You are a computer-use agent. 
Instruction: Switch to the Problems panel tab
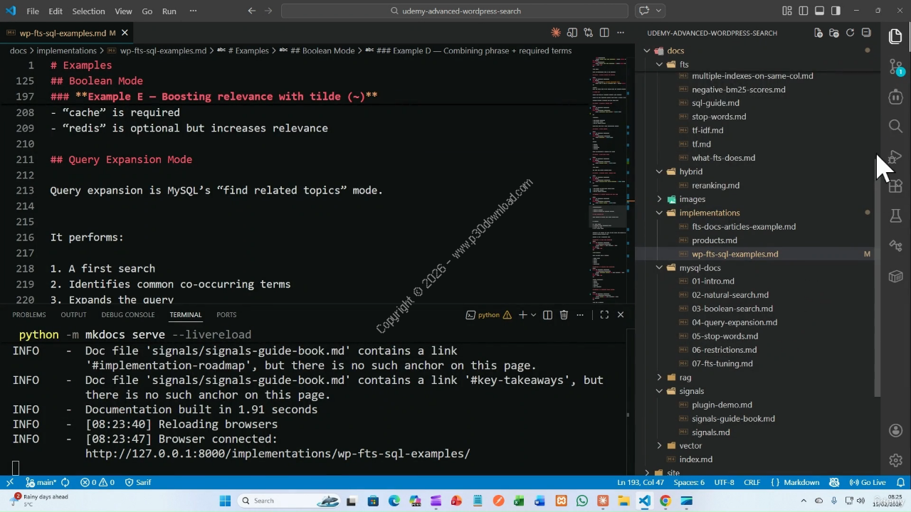[28, 314]
